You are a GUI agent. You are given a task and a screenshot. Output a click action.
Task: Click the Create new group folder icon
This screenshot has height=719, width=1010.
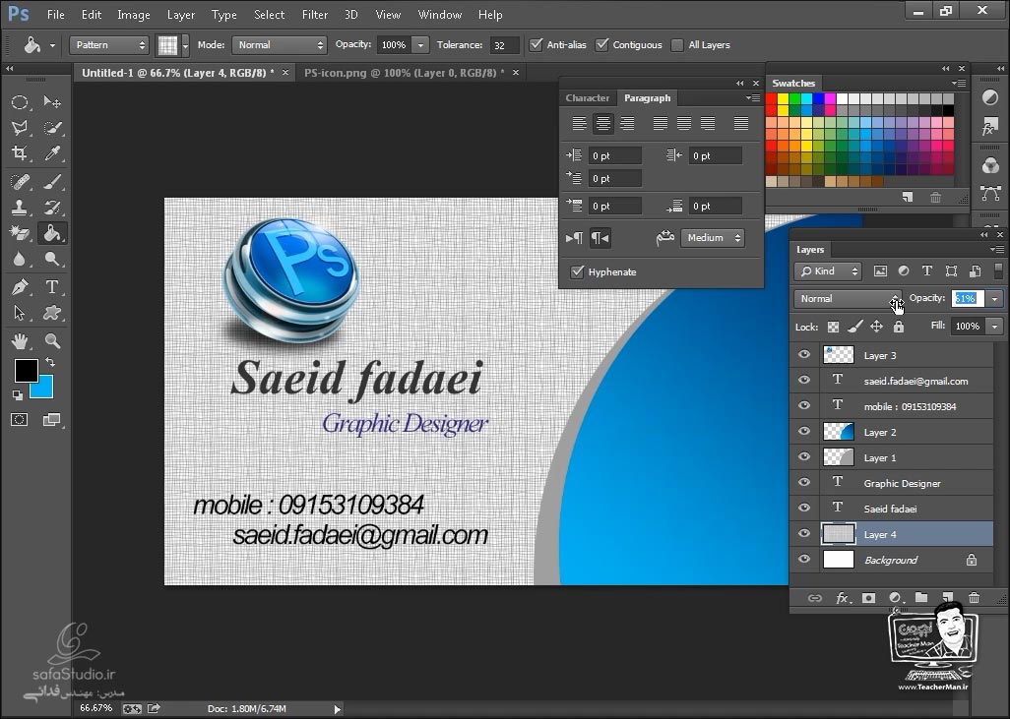point(921,598)
